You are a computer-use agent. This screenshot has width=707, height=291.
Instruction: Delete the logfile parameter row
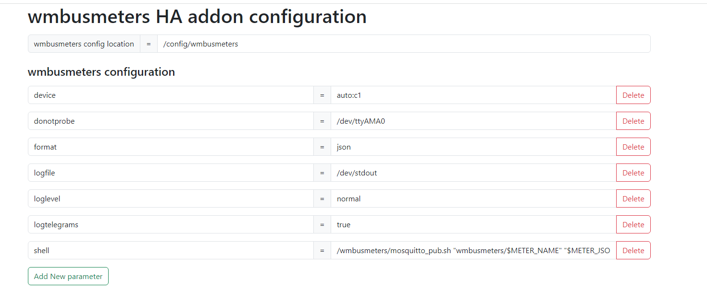click(633, 173)
